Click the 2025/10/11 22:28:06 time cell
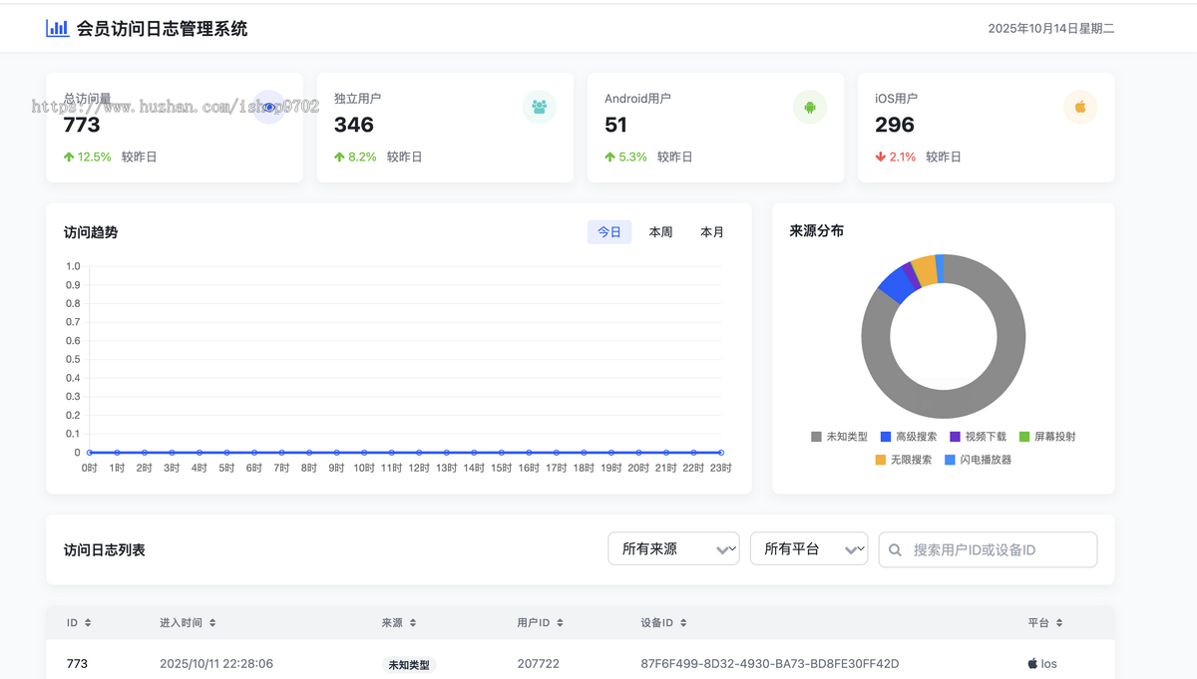Image resolution: width=1197 pixels, height=679 pixels. (216, 664)
